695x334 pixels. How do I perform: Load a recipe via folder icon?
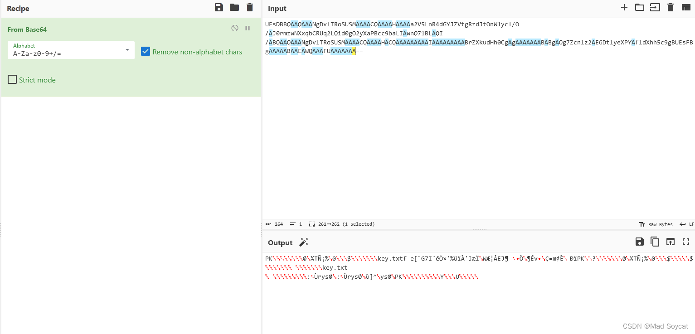pyautogui.click(x=234, y=7)
